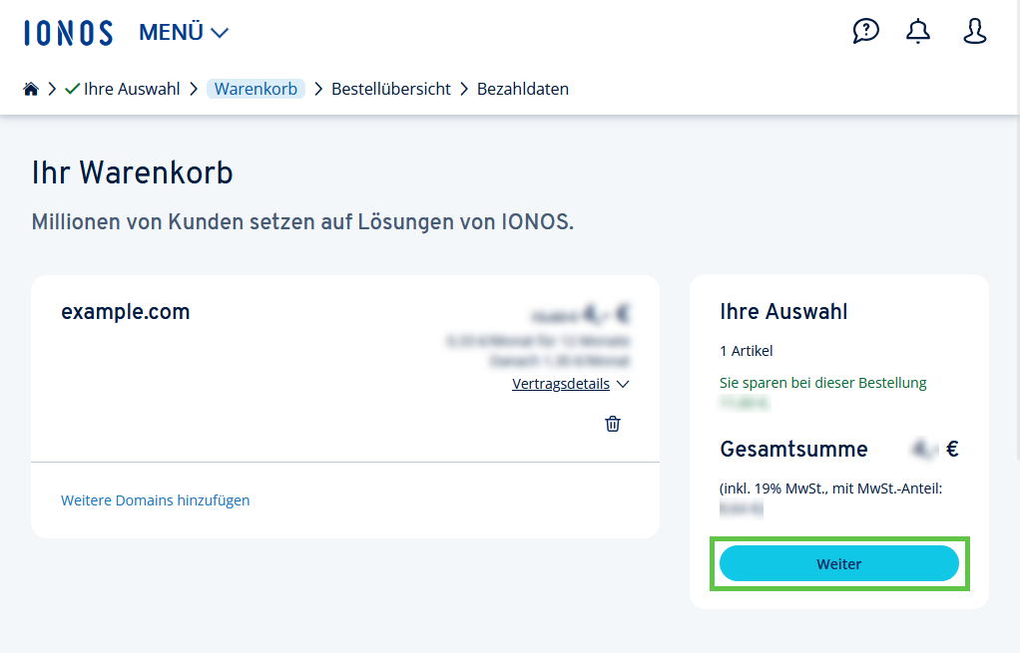Click the Ihr Warenkorb page heading
This screenshot has width=1020, height=653.
[133, 172]
